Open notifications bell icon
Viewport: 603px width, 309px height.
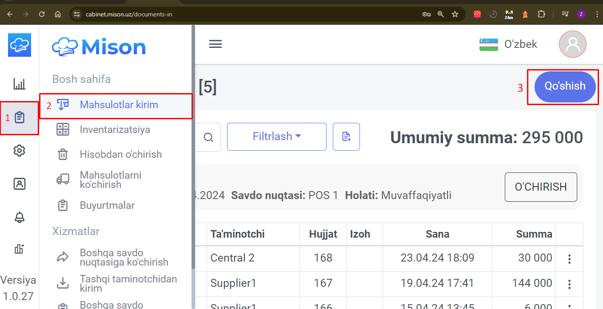tap(19, 217)
